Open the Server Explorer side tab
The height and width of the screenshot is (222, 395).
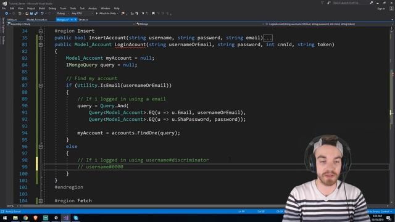(x=3, y=25)
